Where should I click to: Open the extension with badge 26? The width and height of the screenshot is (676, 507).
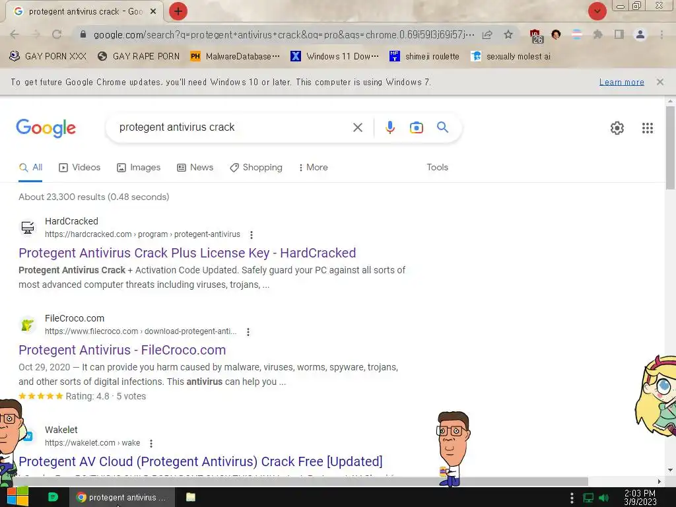coord(536,36)
